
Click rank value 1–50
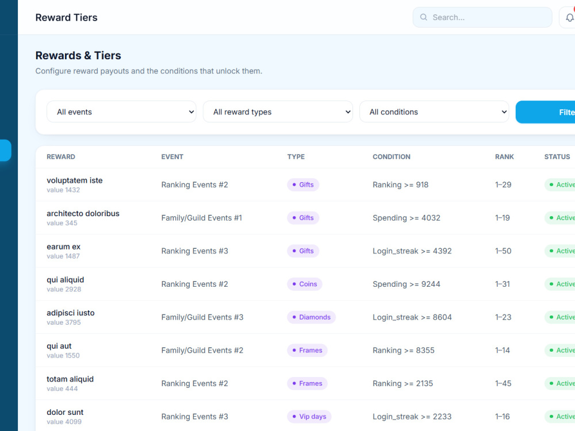503,251
